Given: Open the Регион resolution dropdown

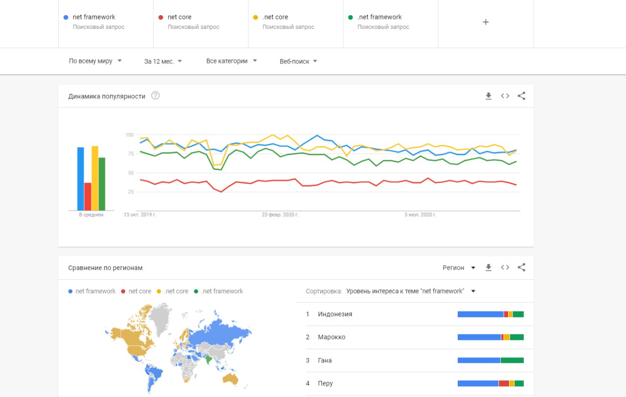Looking at the screenshot, I should [459, 267].
